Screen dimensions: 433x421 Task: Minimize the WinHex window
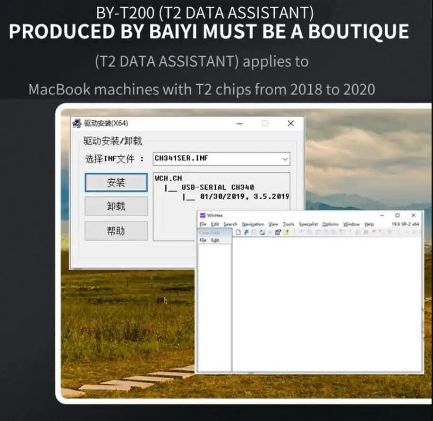pos(382,215)
